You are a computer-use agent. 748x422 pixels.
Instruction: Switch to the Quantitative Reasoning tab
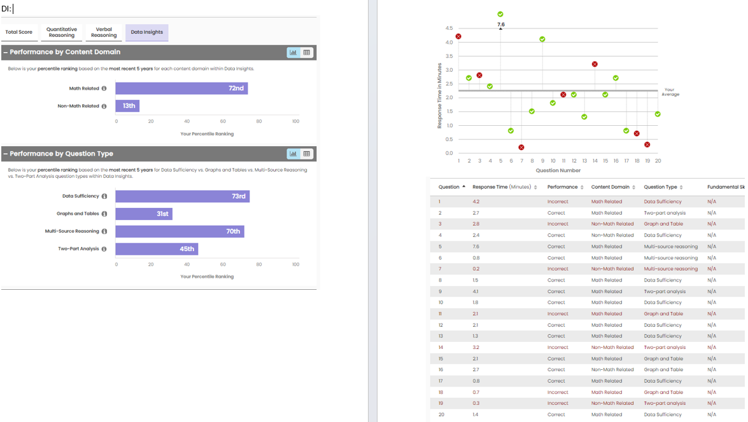(62, 32)
